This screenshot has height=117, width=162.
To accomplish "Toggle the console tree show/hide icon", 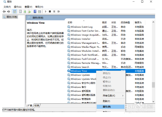I will coord(14,12).
